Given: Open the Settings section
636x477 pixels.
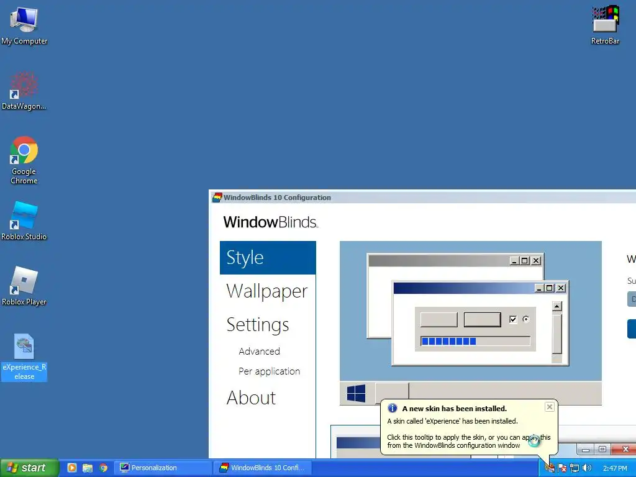Looking at the screenshot, I should 258,324.
